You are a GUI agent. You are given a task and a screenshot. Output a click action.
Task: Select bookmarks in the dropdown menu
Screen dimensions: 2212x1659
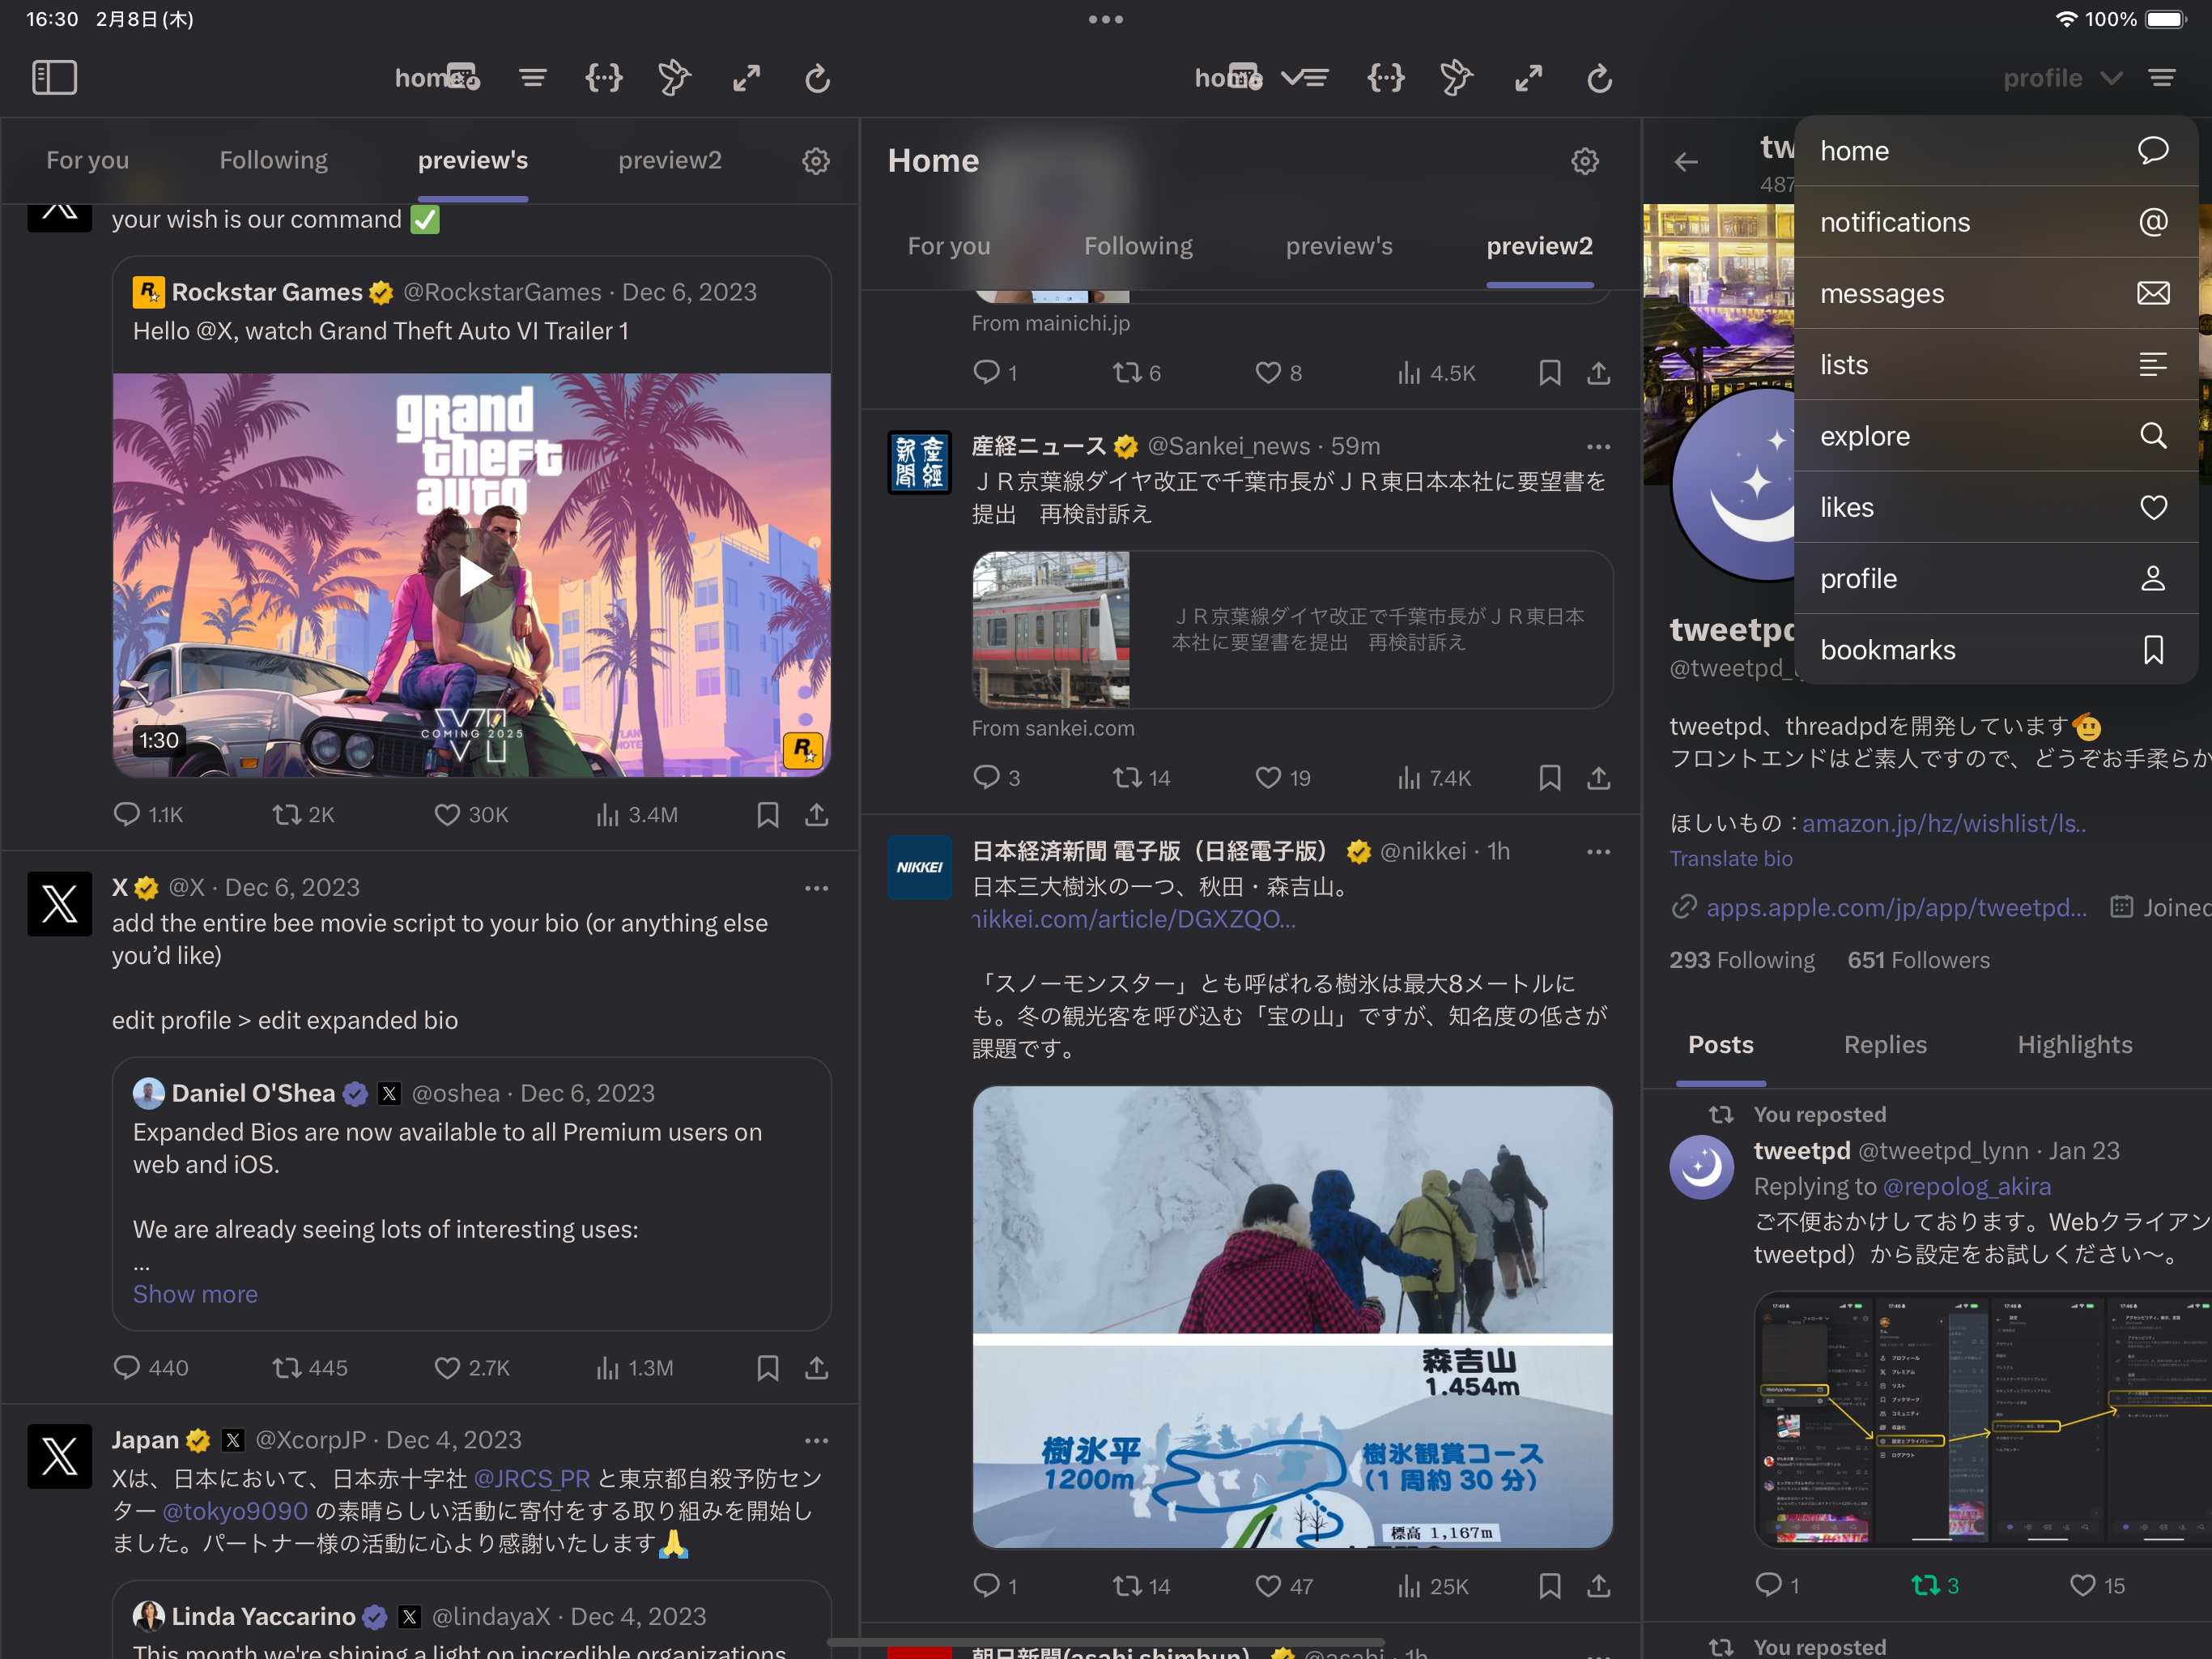pos(1995,650)
